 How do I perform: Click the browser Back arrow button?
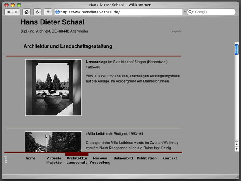pyautogui.click(x=8, y=12)
